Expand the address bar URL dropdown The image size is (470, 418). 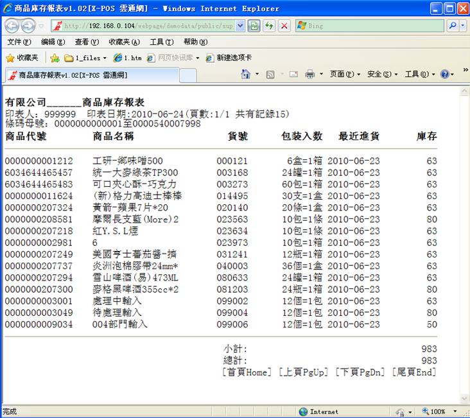[x=241, y=26]
